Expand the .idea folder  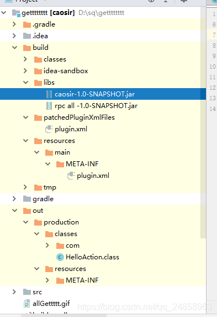[x=14, y=36]
